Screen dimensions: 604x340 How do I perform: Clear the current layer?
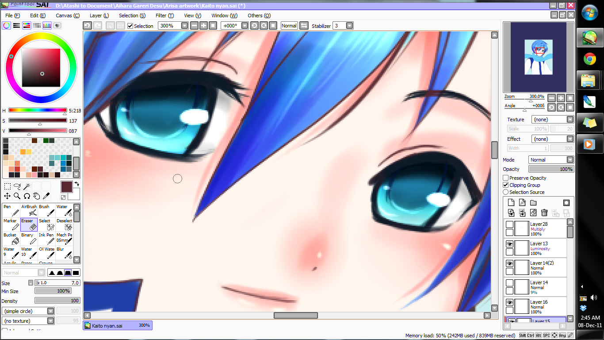533,213
